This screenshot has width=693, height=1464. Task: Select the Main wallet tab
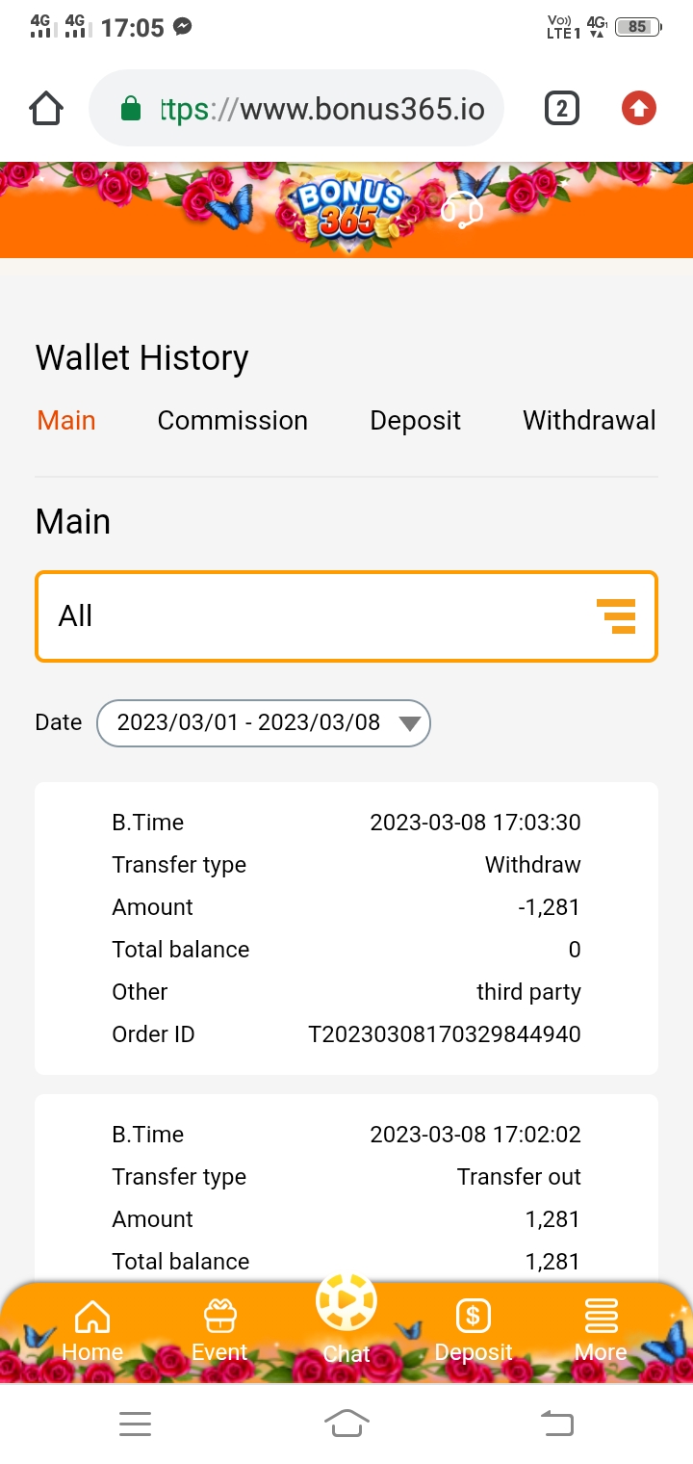66,420
